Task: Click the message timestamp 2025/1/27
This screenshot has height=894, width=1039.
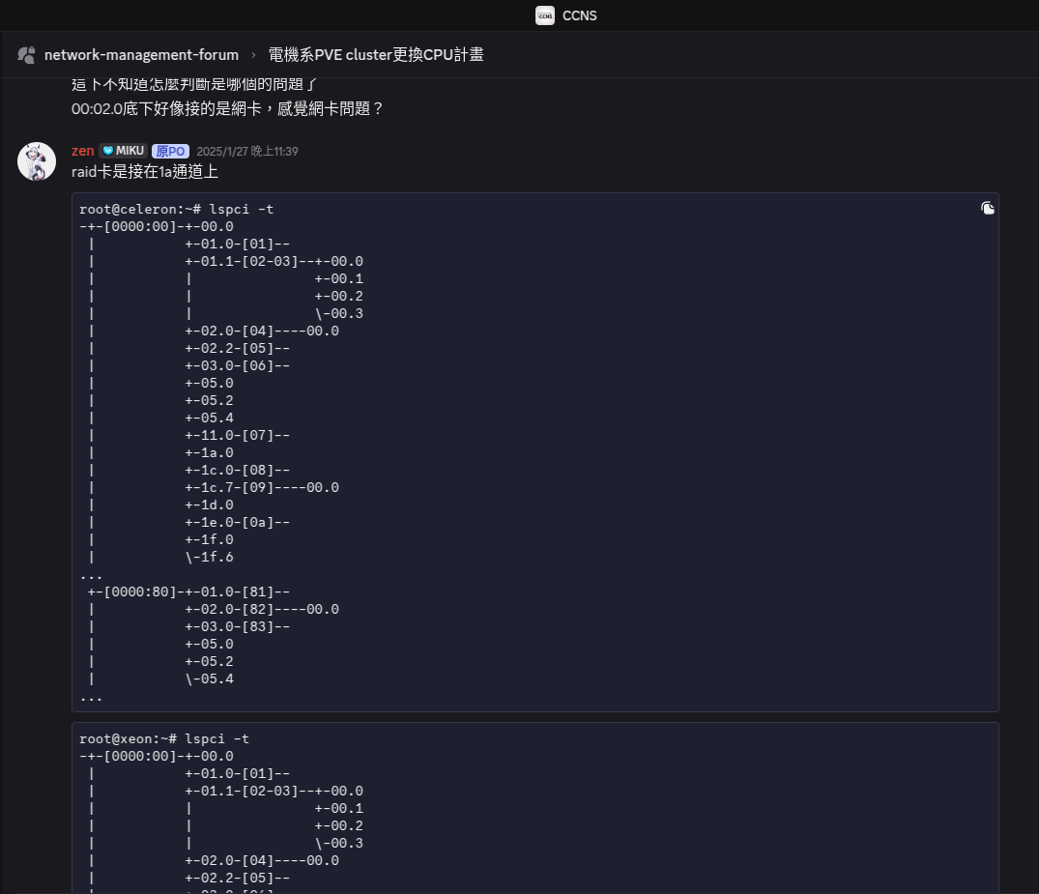Action: [x=246, y=152]
